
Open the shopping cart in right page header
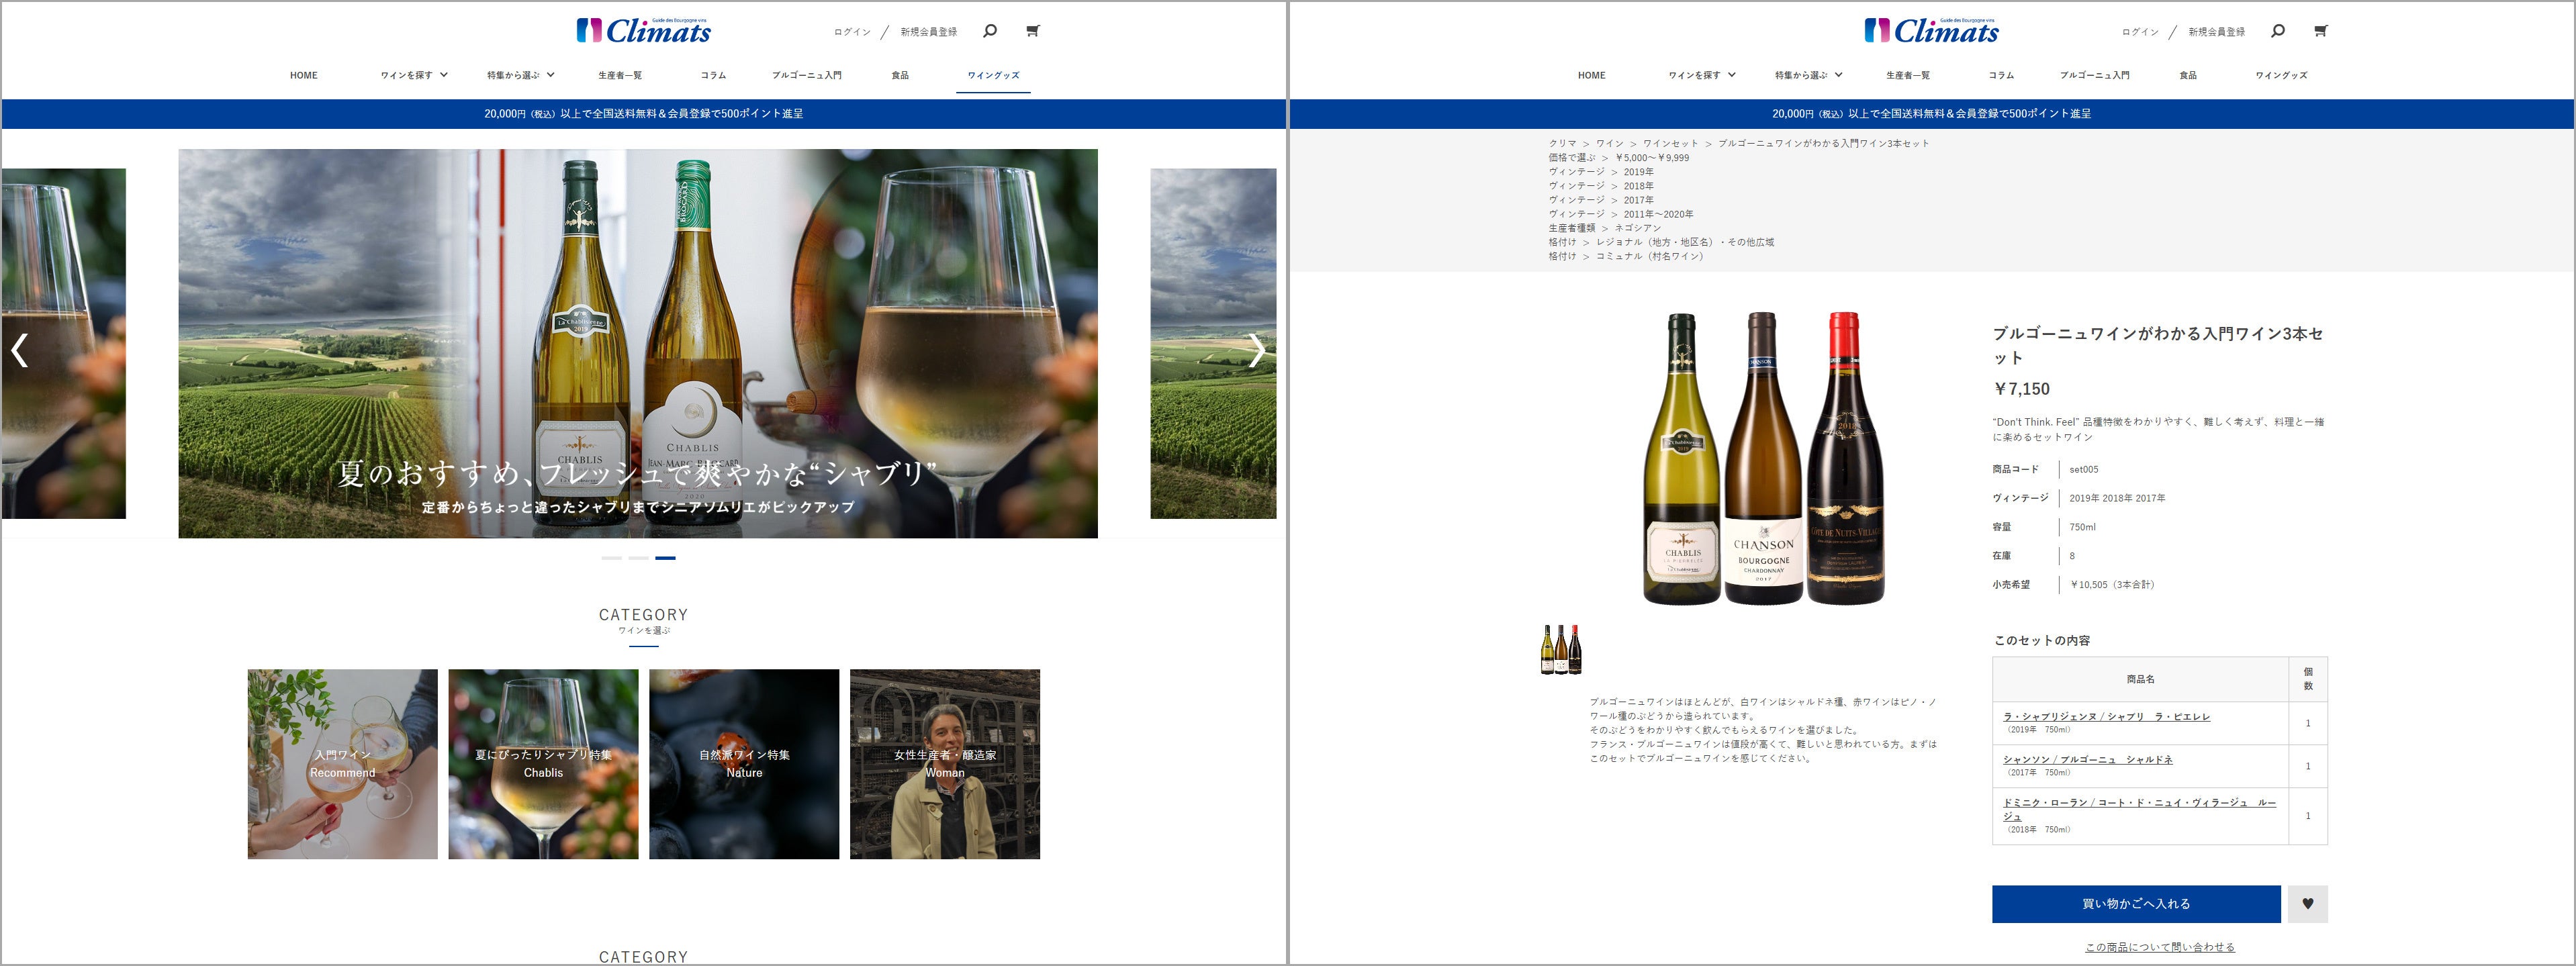pyautogui.click(x=2321, y=31)
